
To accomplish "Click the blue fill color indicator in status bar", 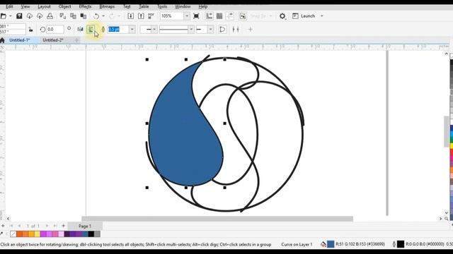I will (x=331, y=244).
